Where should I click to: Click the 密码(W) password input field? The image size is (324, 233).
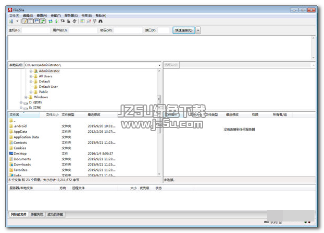(128, 30)
